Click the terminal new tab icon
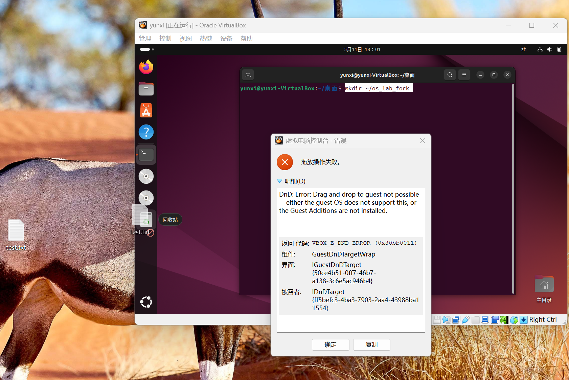Image resolution: width=569 pixels, height=380 pixels. pos(248,75)
